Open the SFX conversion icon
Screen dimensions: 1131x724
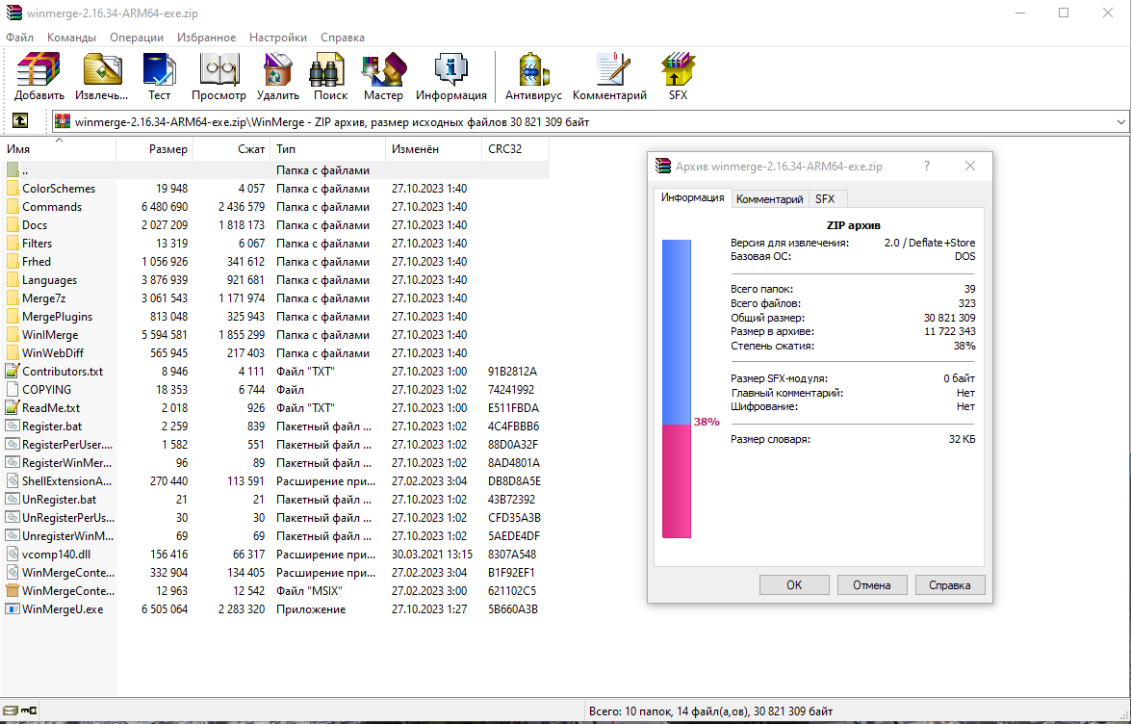(677, 69)
